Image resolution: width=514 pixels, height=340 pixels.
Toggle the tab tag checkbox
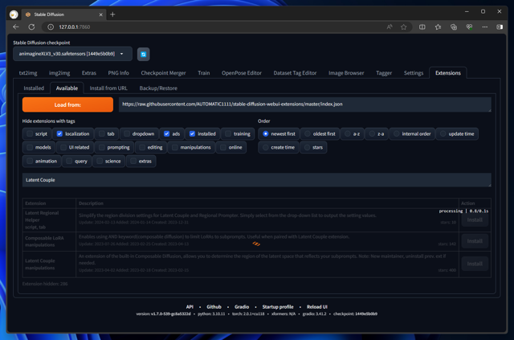tap(102, 133)
